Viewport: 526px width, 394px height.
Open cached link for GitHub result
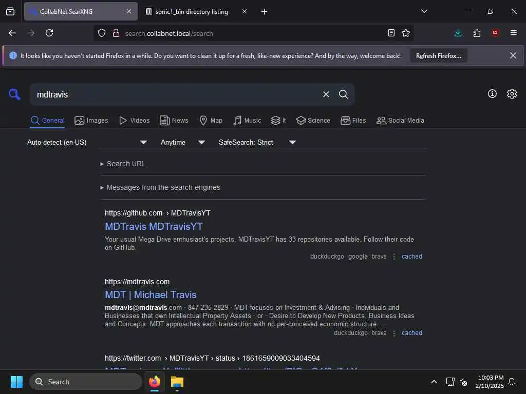(411, 257)
